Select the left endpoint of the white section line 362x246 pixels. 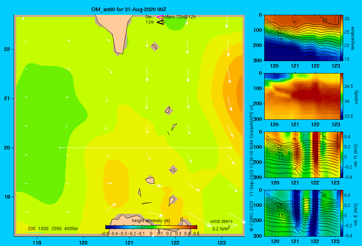tap(60, 148)
